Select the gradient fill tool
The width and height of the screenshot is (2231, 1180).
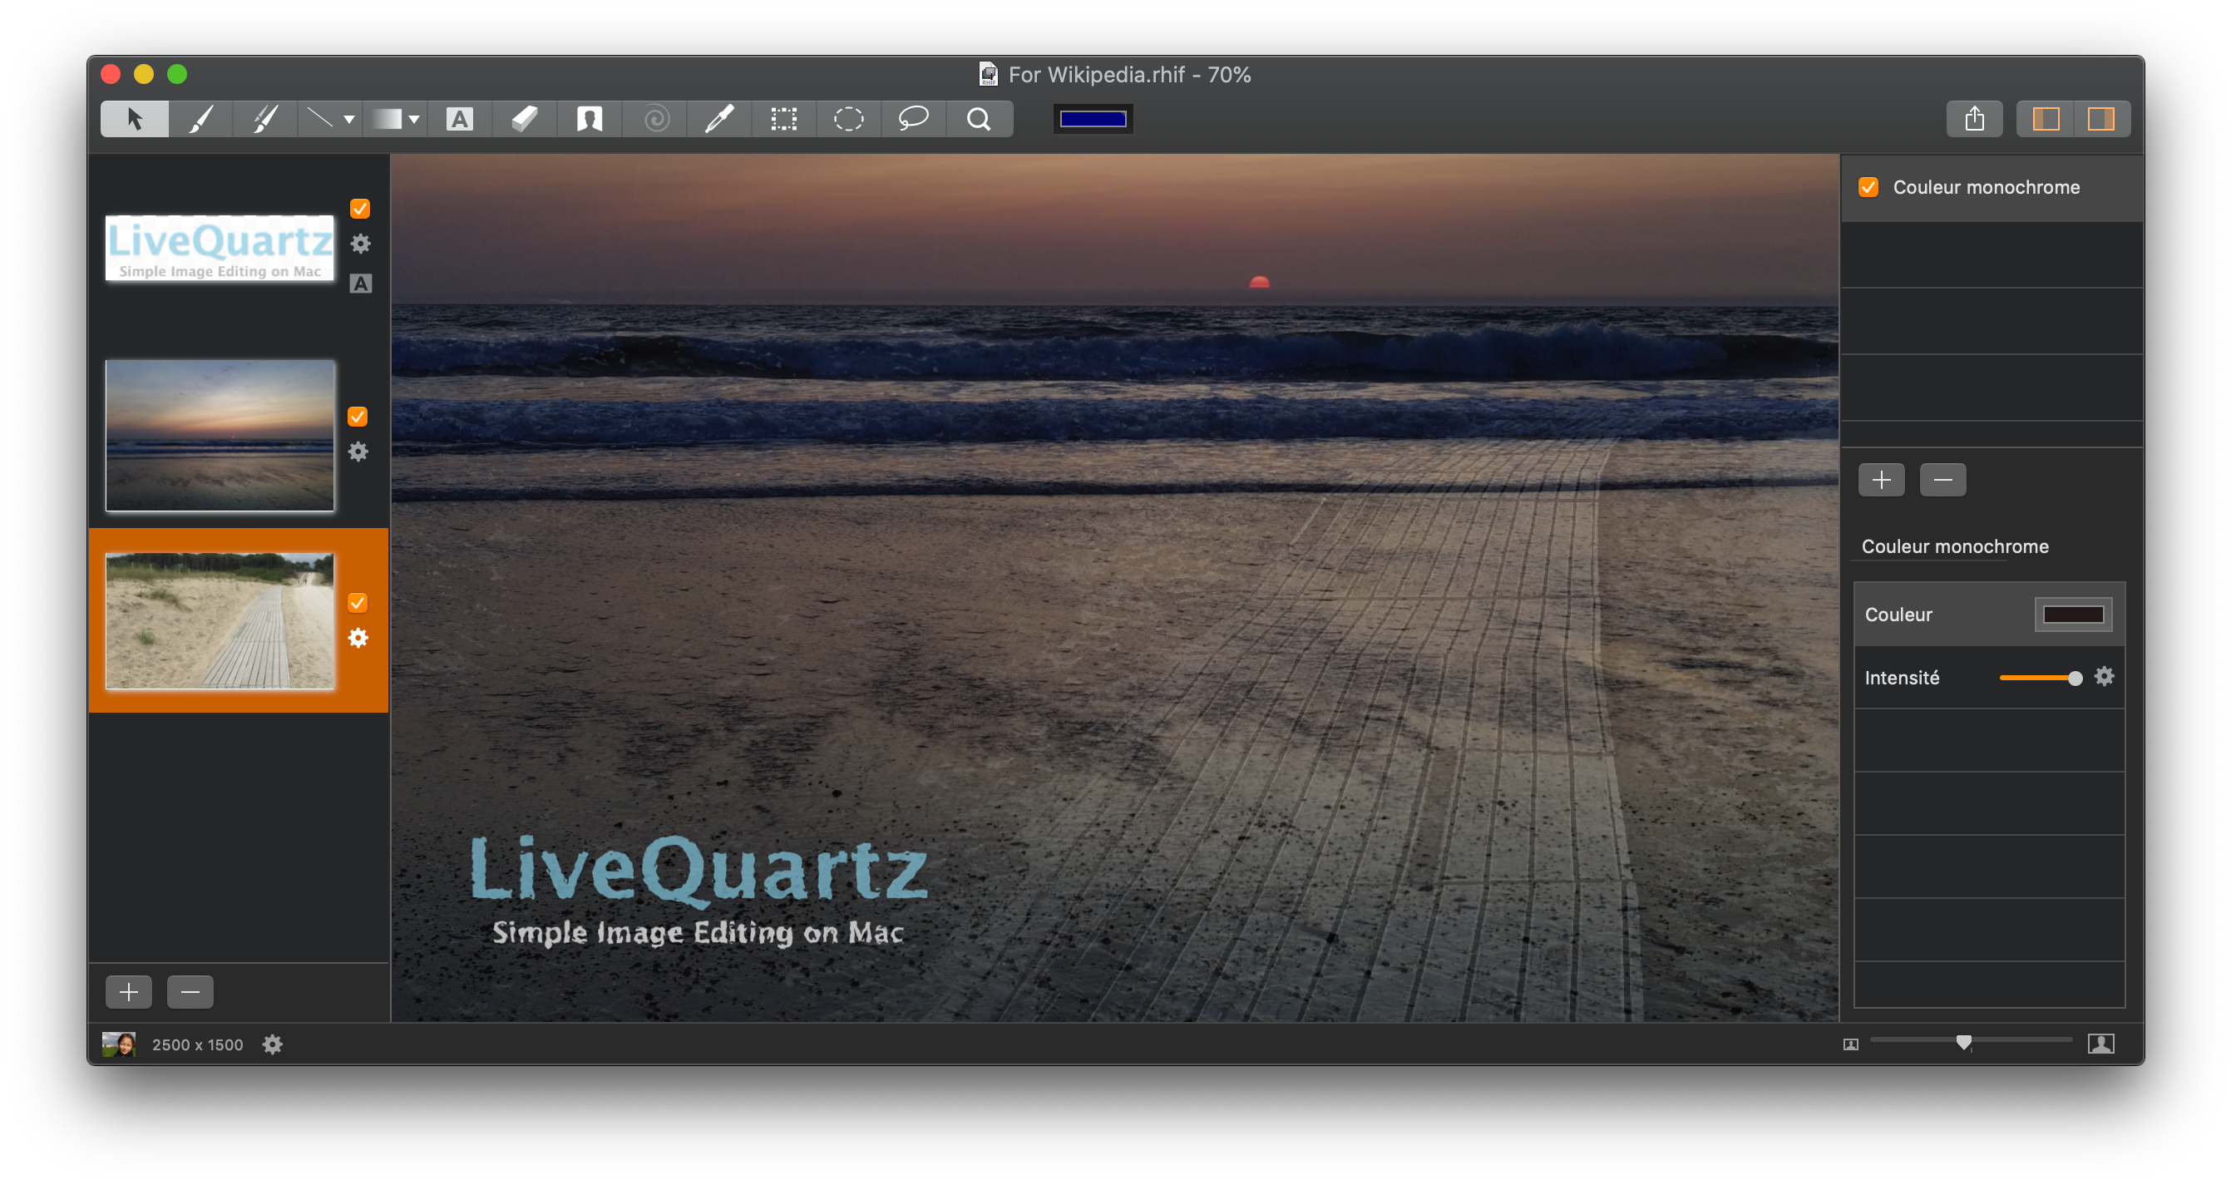(x=387, y=119)
